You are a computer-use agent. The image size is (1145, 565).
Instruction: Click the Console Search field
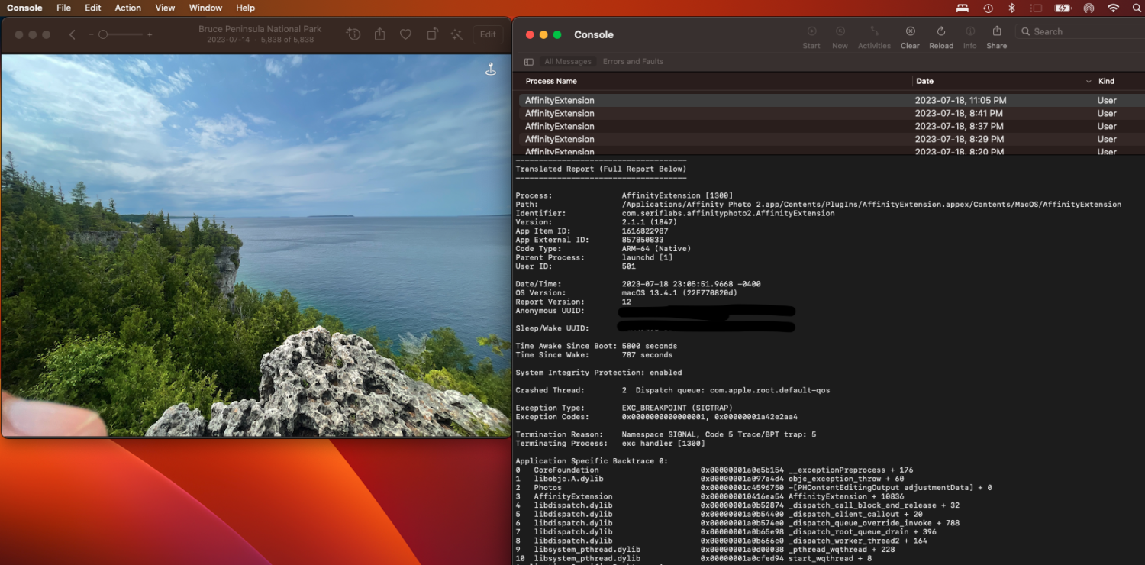pos(1076,31)
